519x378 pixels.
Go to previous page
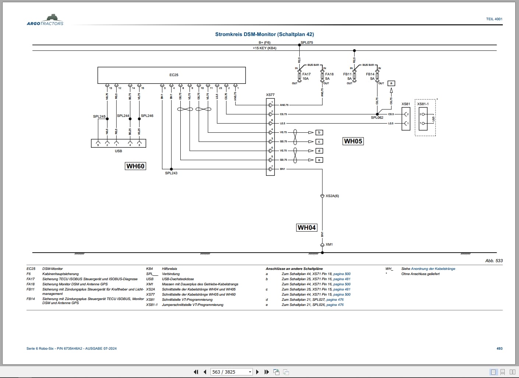point(205,372)
